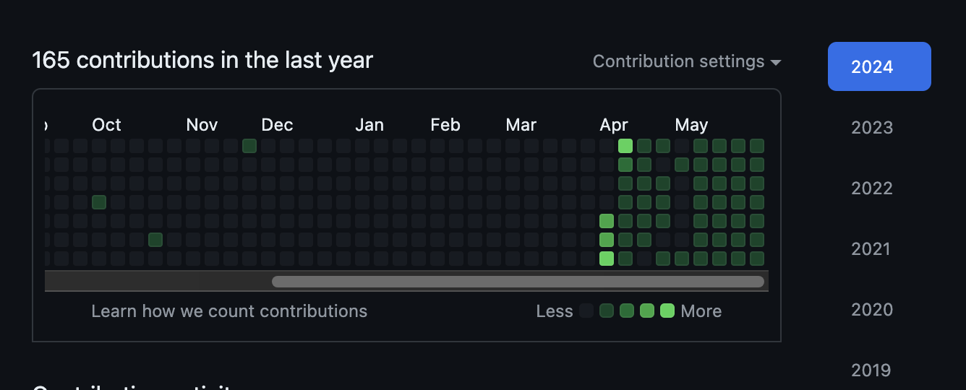Click the darkest empty legend swatch beside Less
Viewport: 966px width, 390px height.
tap(586, 311)
